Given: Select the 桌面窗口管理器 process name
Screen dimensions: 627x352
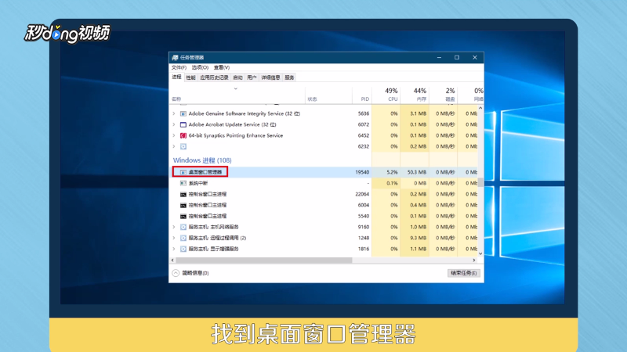Looking at the screenshot, I should click(205, 172).
